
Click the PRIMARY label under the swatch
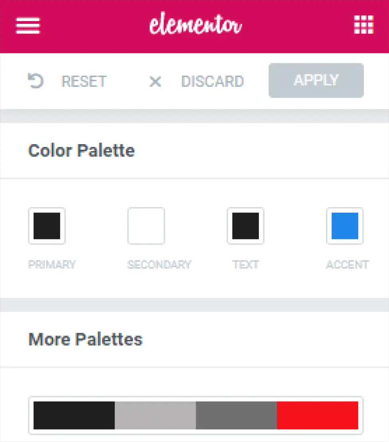[x=52, y=264]
